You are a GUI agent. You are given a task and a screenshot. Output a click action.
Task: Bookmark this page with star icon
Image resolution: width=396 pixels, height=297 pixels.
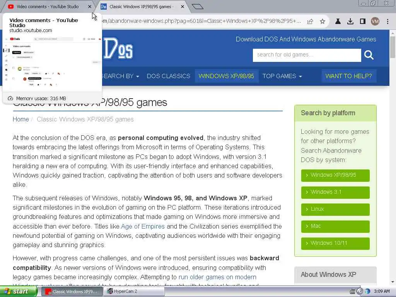pyautogui.click(x=322, y=22)
